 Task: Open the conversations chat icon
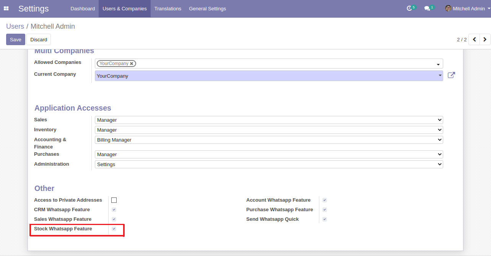point(427,8)
